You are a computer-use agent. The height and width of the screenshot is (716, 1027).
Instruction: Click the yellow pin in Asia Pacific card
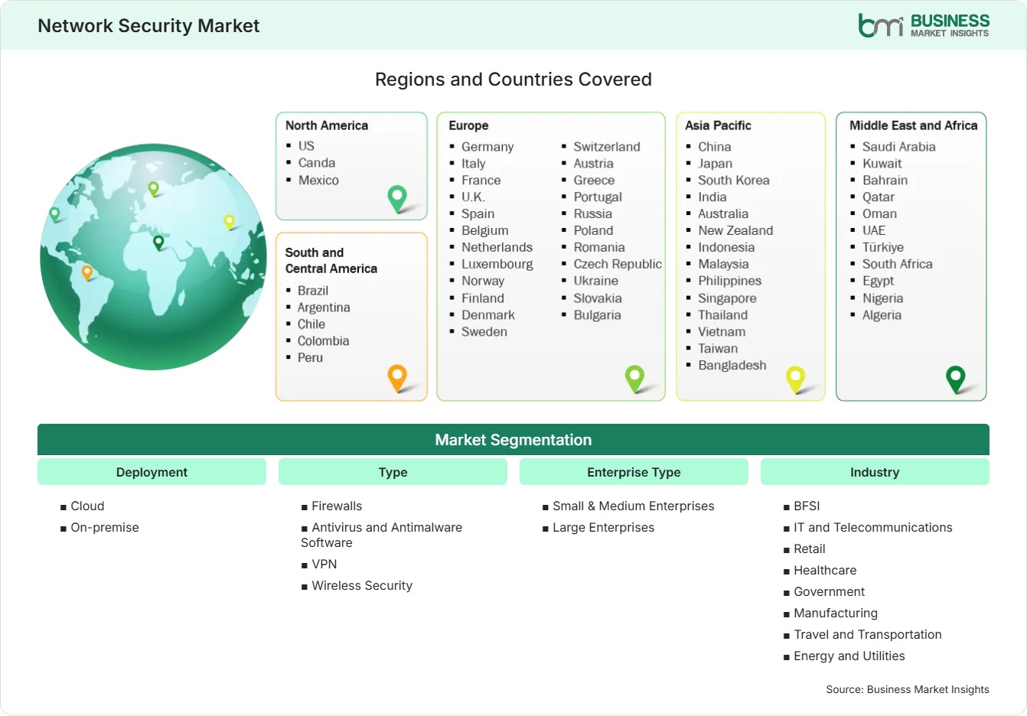[x=795, y=379]
